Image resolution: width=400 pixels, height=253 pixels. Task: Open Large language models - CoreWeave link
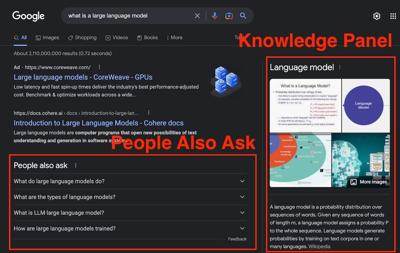click(x=83, y=77)
